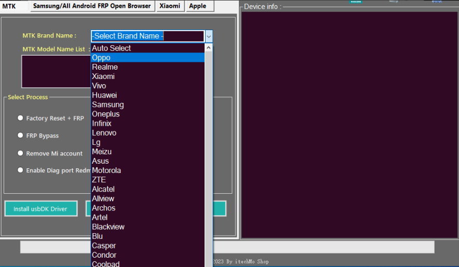Click the brand list vertical scrollbar track

click(x=208, y=159)
